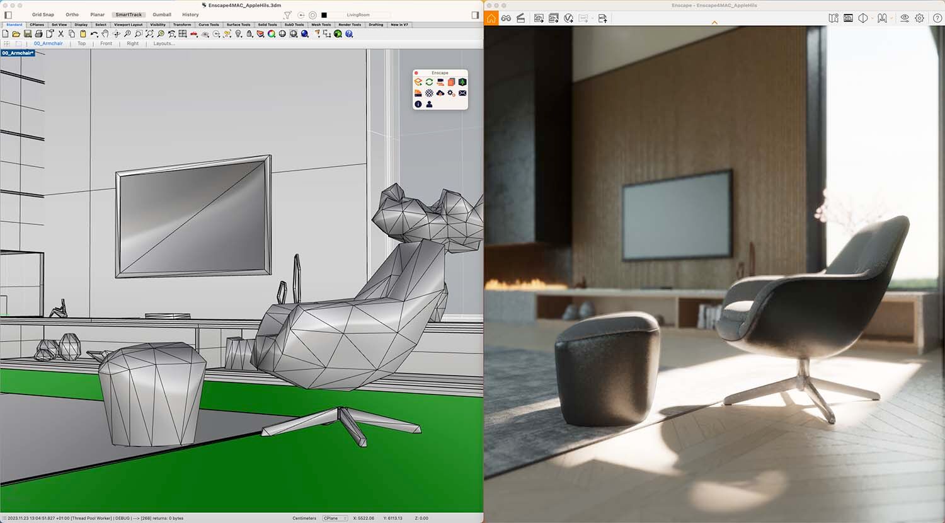The width and height of the screenshot is (945, 523).
Task: Click the binoculars view management icon
Action: [506, 18]
